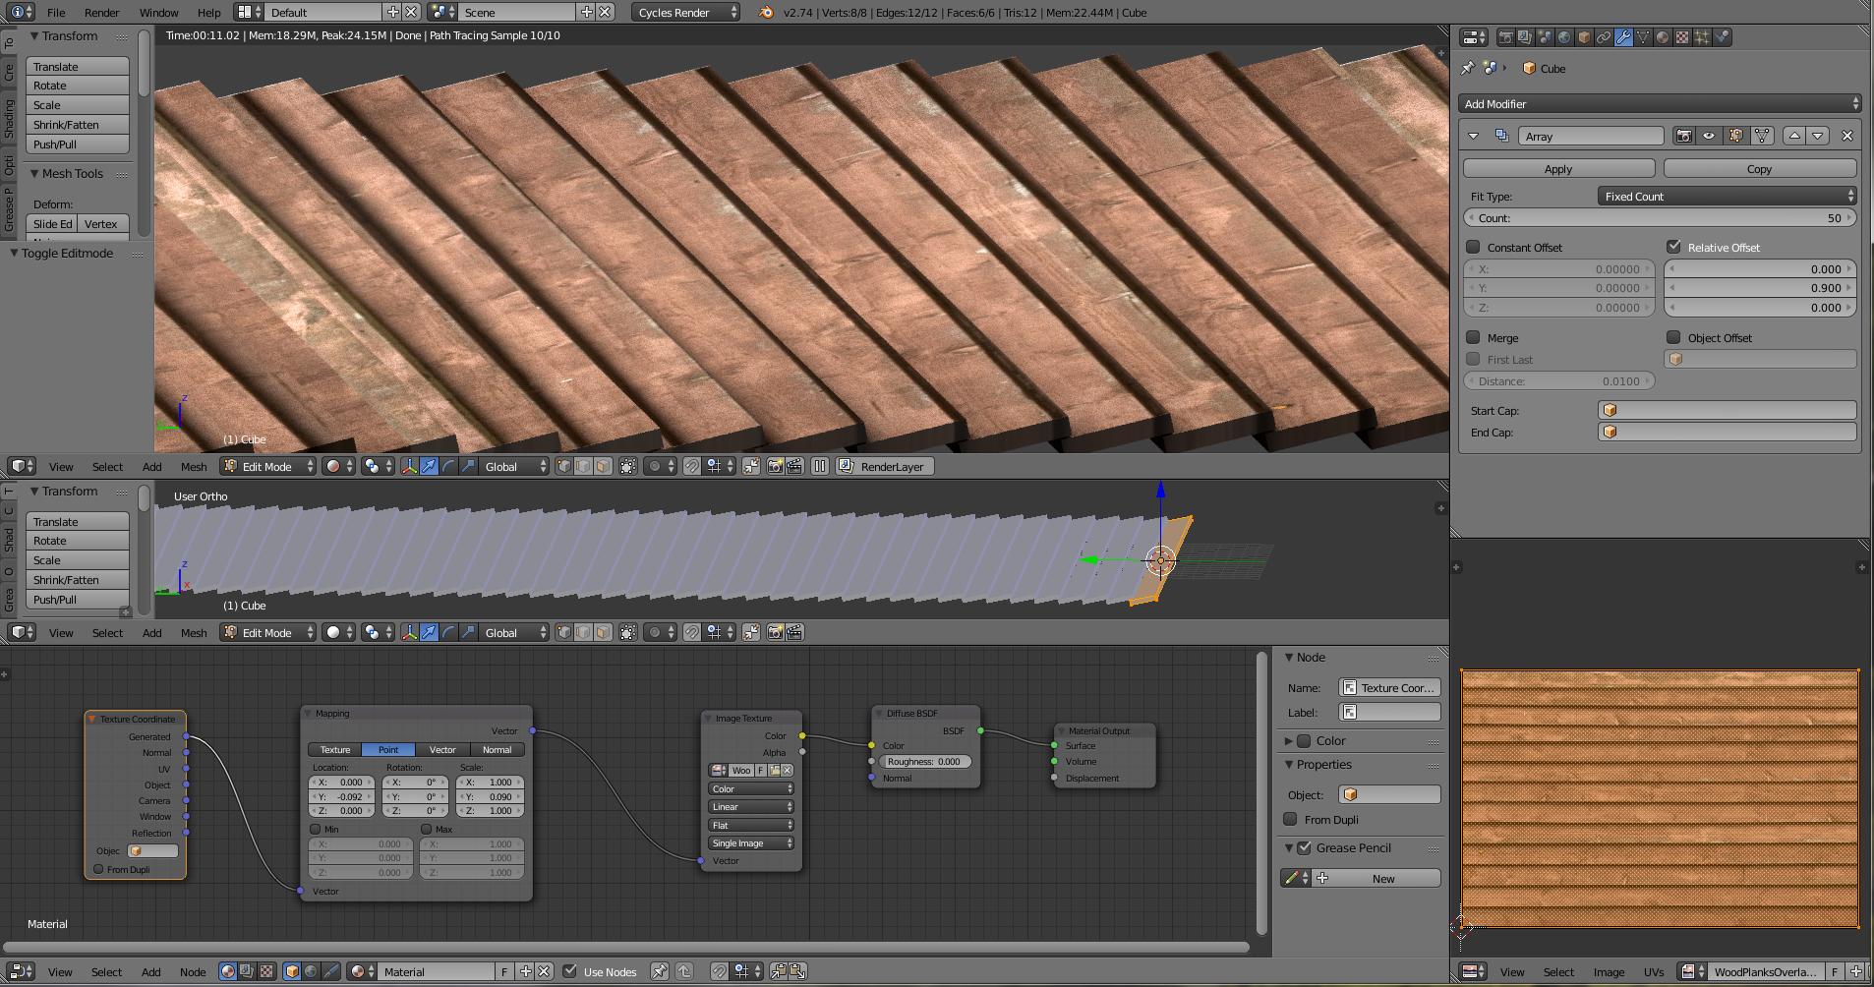
Task: Open the Texture properties checker tab
Action: (1682, 37)
